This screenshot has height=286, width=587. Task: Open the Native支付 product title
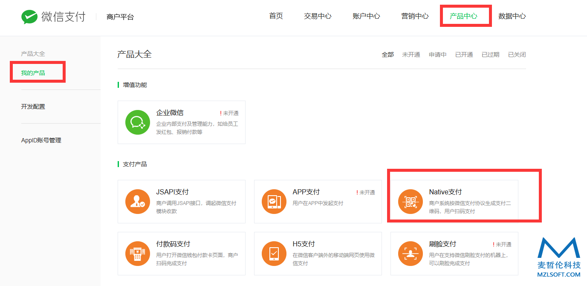(445, 192)
